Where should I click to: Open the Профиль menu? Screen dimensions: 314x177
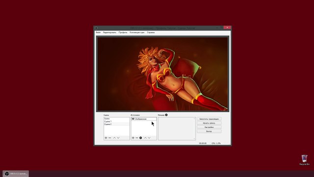[123, 32]
